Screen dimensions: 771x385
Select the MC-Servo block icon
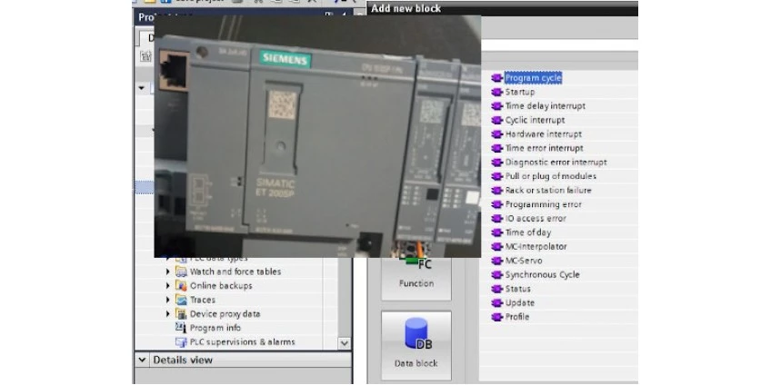click(x=497, y=261)
